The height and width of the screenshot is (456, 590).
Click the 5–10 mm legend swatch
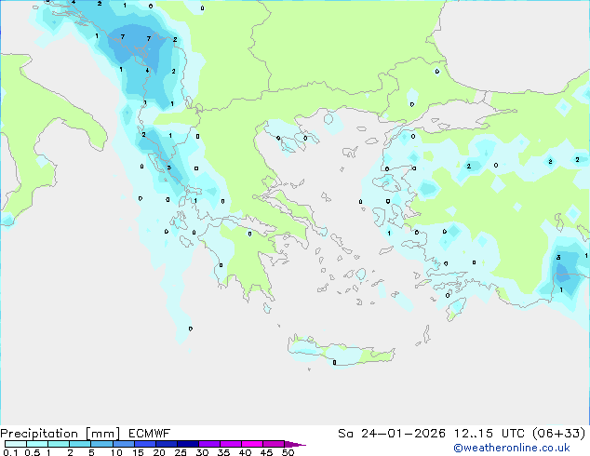(101, 444)
